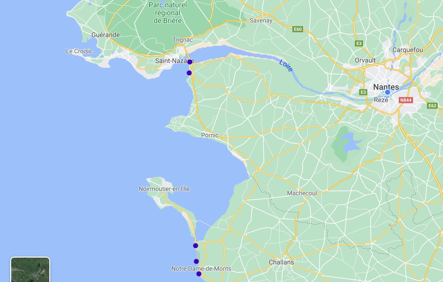Viewport: 443px width, 282px height.
Task: Click the Loire river label
Action: tap(286, 66)
